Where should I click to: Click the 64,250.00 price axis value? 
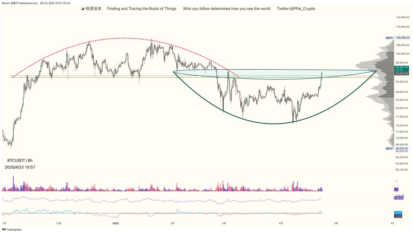coord(402,157)
